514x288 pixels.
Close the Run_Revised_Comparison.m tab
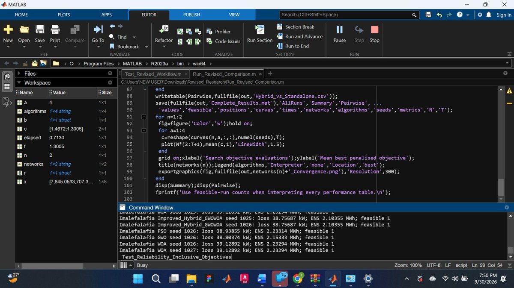click(260, 74)
